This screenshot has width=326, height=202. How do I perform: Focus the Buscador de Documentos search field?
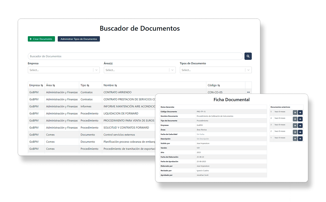coord(135,56)
